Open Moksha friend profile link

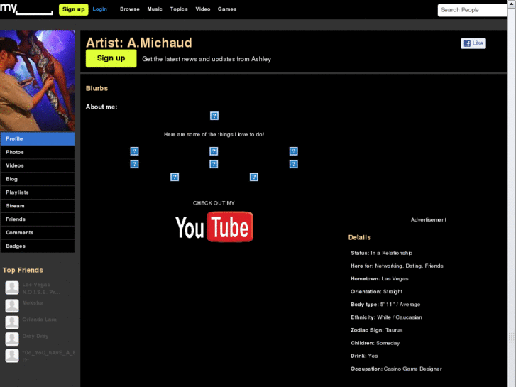coord(32,302)
